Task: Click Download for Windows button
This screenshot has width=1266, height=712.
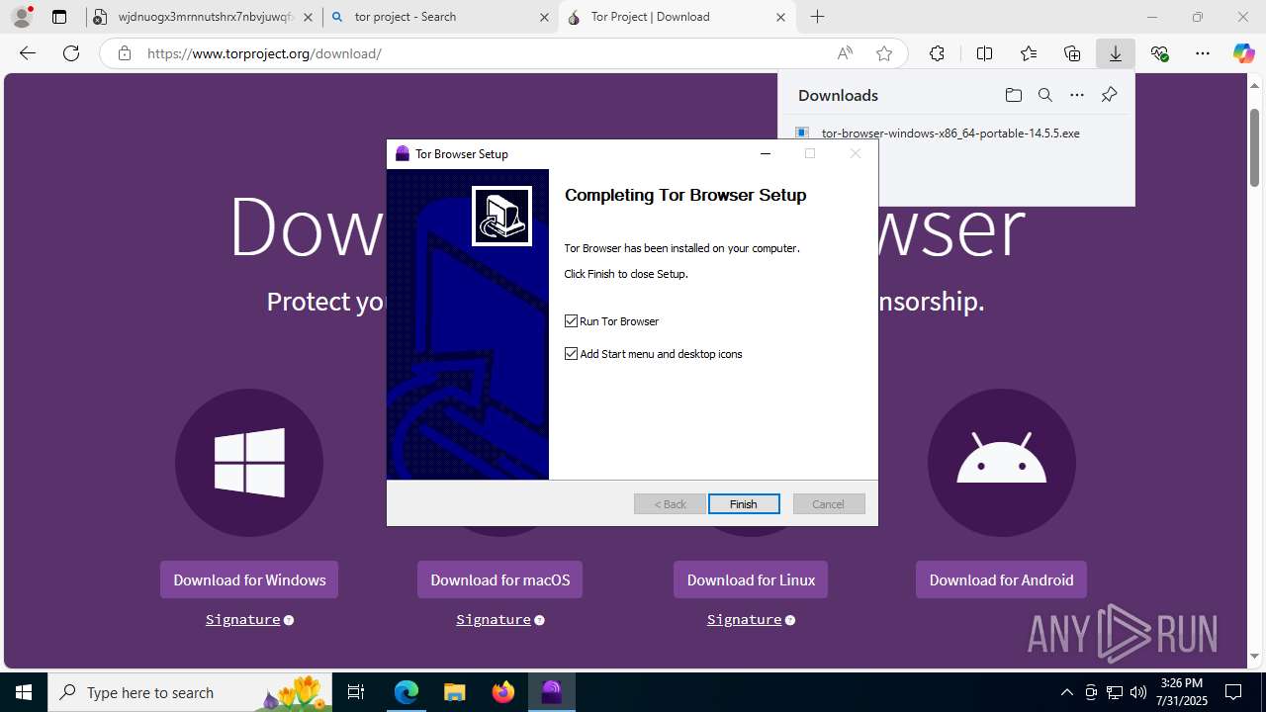Action: 249,579
